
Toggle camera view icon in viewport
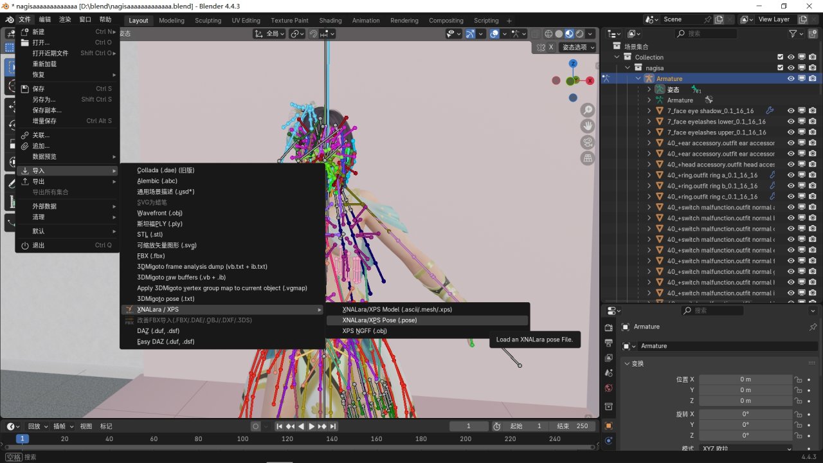coord(587,142)
